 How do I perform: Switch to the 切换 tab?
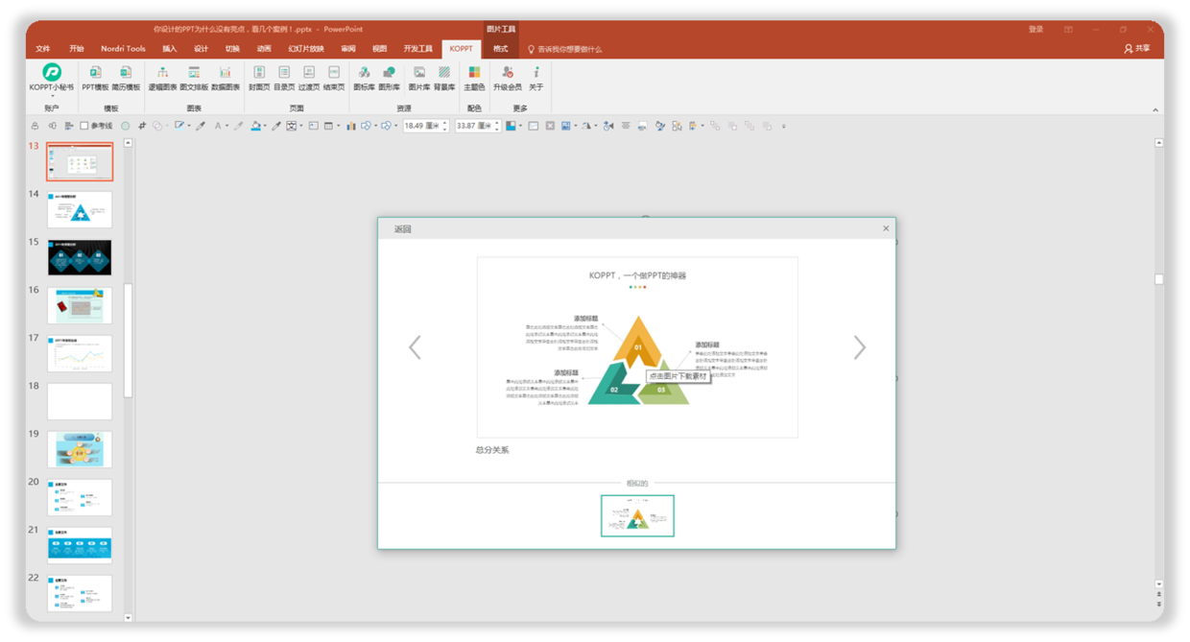232,49
